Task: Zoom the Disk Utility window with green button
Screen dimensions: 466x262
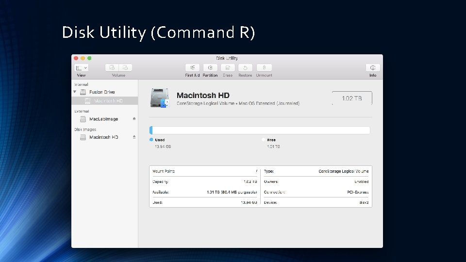Action: pyautogui.click(x=89, y=58)
